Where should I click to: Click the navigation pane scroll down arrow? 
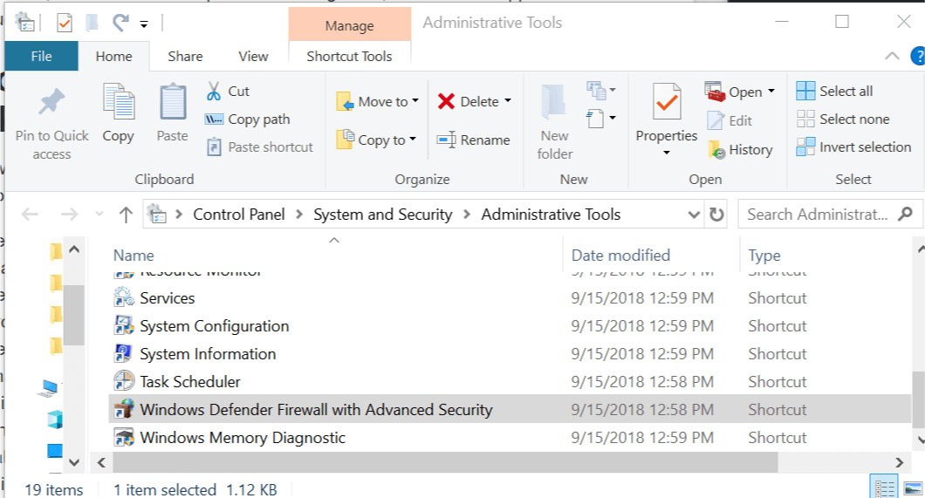point(74,462)
